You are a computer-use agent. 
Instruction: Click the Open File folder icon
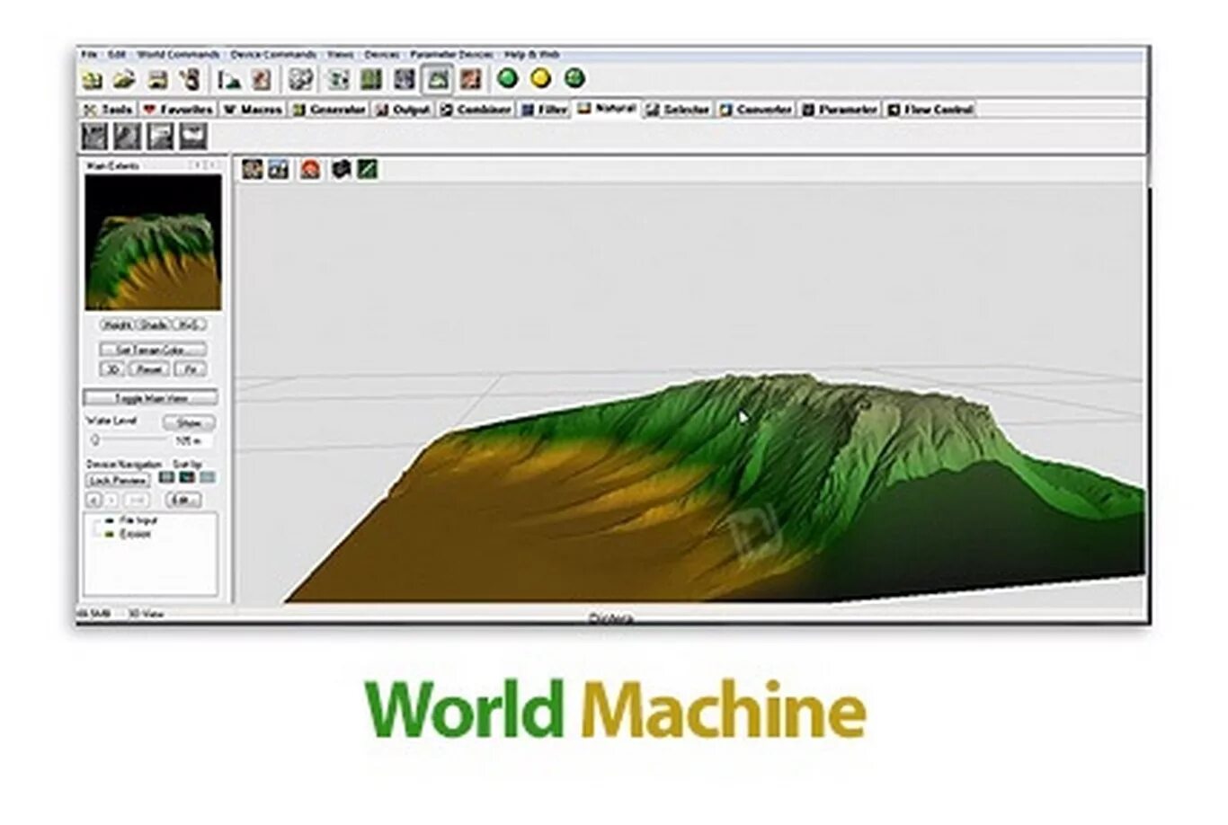click(x=124, y=80)
